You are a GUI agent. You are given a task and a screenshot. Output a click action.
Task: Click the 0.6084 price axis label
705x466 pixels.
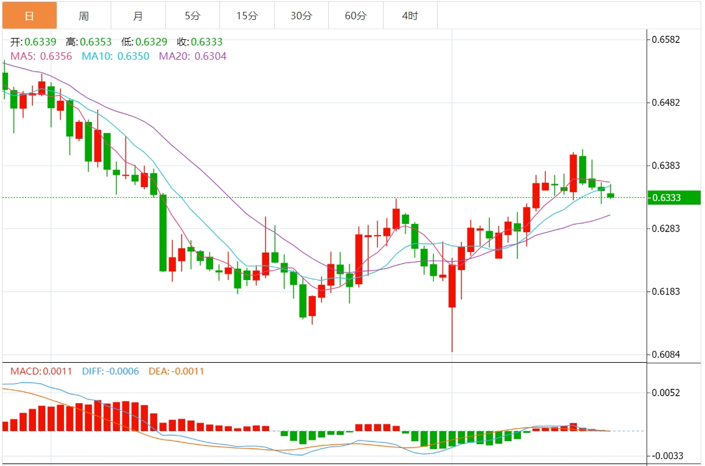pyautogui.click(x=666, y=355)
